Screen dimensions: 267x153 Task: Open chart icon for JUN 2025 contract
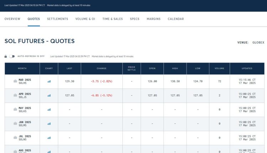pos(49,123)
